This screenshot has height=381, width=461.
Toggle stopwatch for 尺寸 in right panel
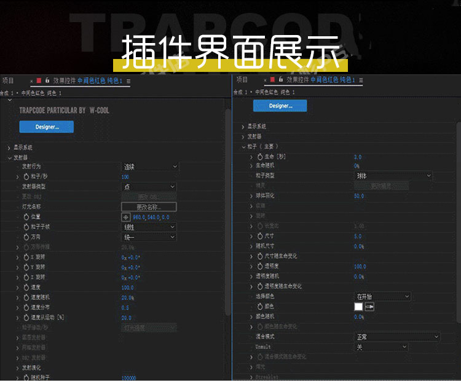[260, 236]
